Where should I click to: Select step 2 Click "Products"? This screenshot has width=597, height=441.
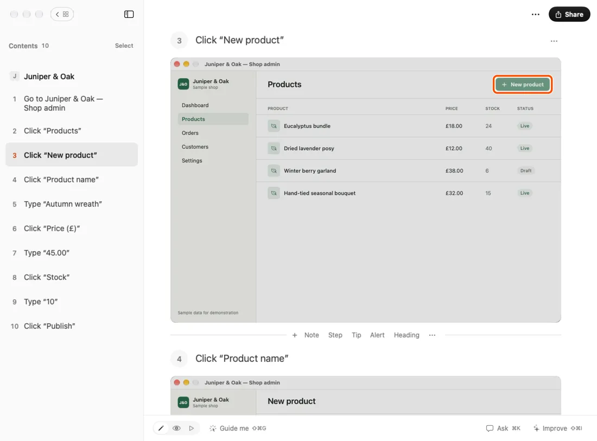pos(72,131)
